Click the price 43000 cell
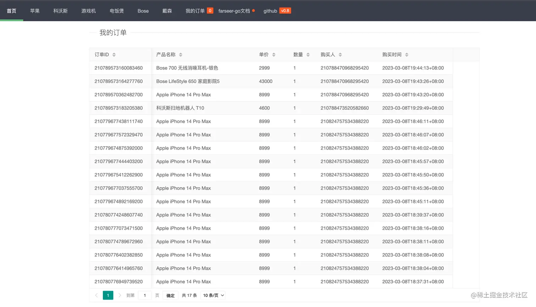The height and width of the screenshot is (307, 536). [266, 81]
